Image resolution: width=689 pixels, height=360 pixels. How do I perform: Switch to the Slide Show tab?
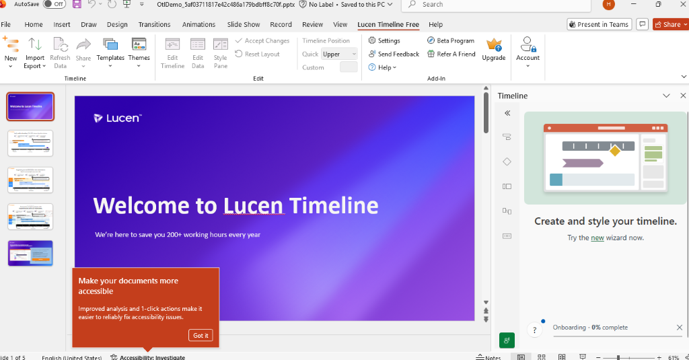(244, 25)
